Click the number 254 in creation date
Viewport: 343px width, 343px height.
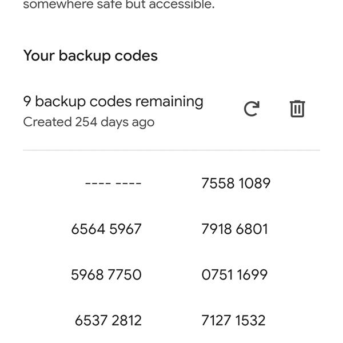[87, 122]
